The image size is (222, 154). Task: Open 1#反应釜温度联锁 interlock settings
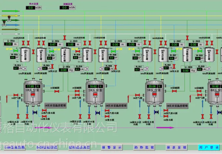55,106
